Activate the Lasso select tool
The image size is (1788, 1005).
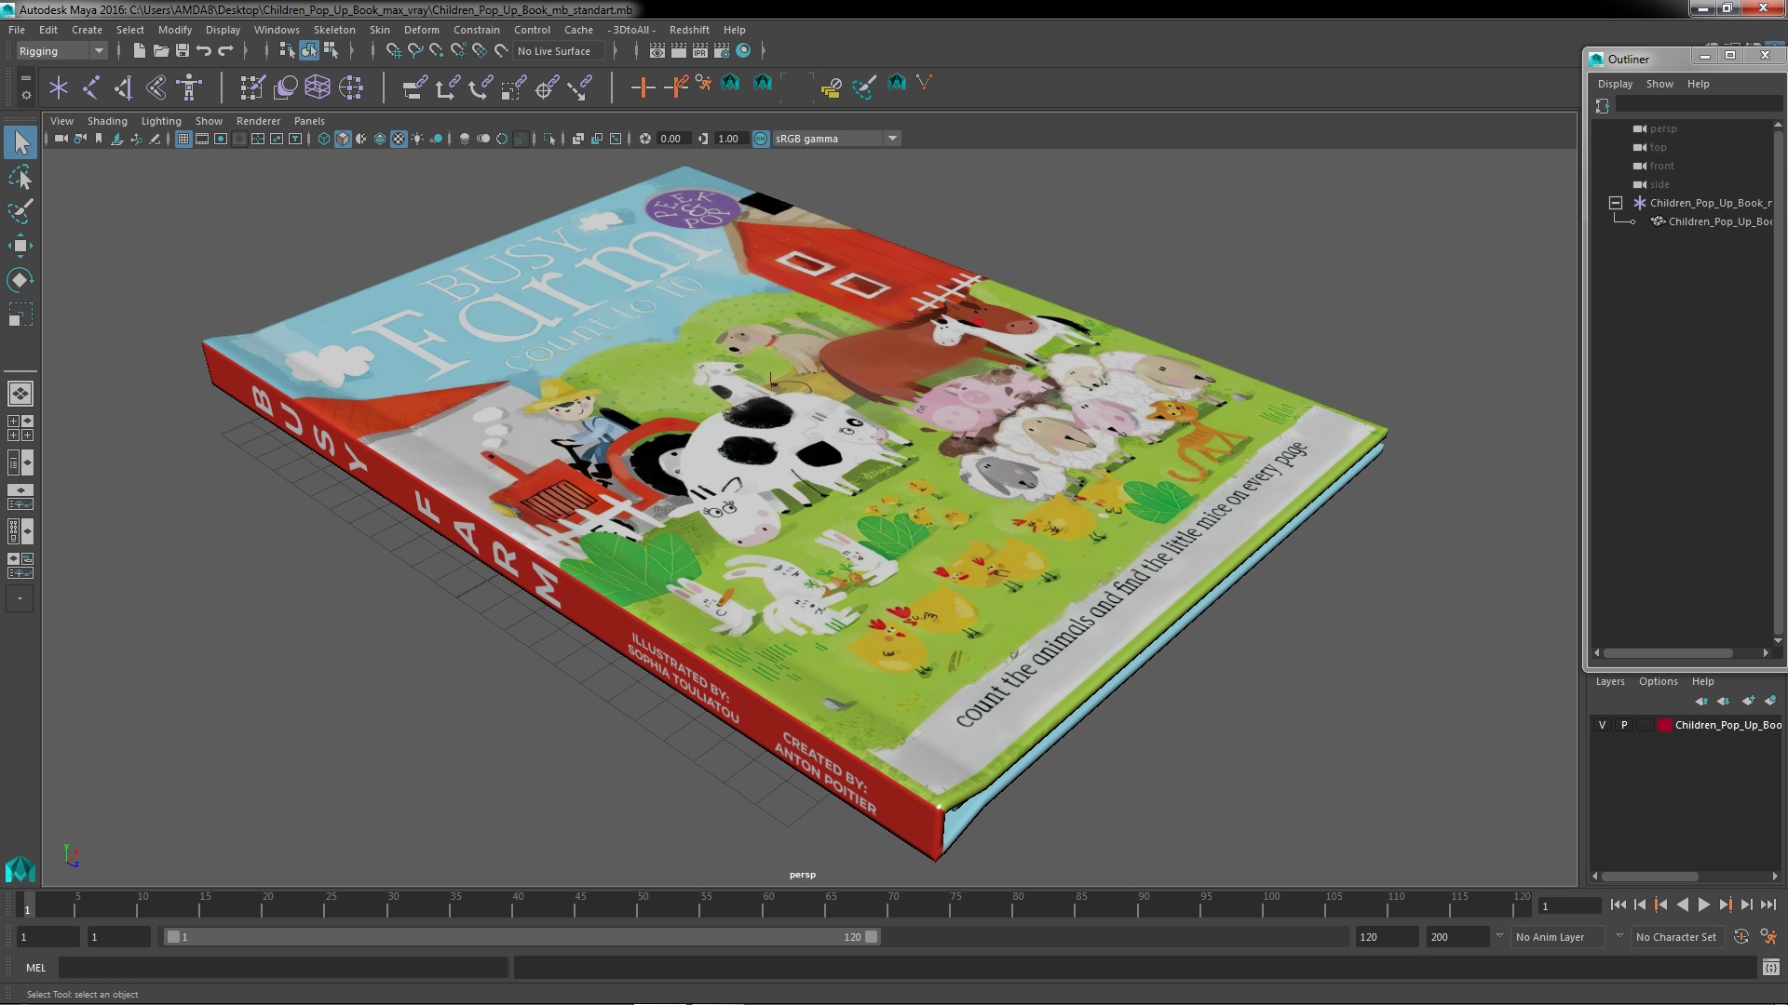click(20, 177)
